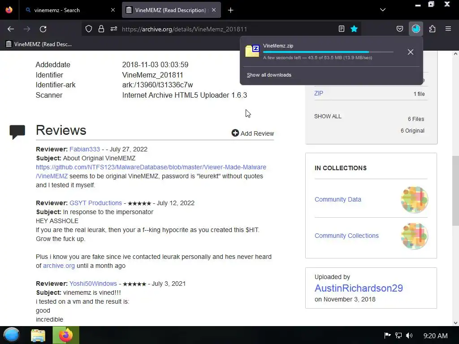Click the Reviews speech bubble icon
Image resolution: width=459 pixels, height=344 pixels.
(x=17, y=132)
